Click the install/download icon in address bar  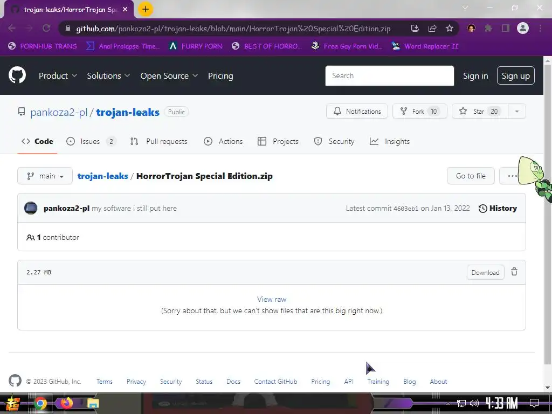[x=415, y=29]
